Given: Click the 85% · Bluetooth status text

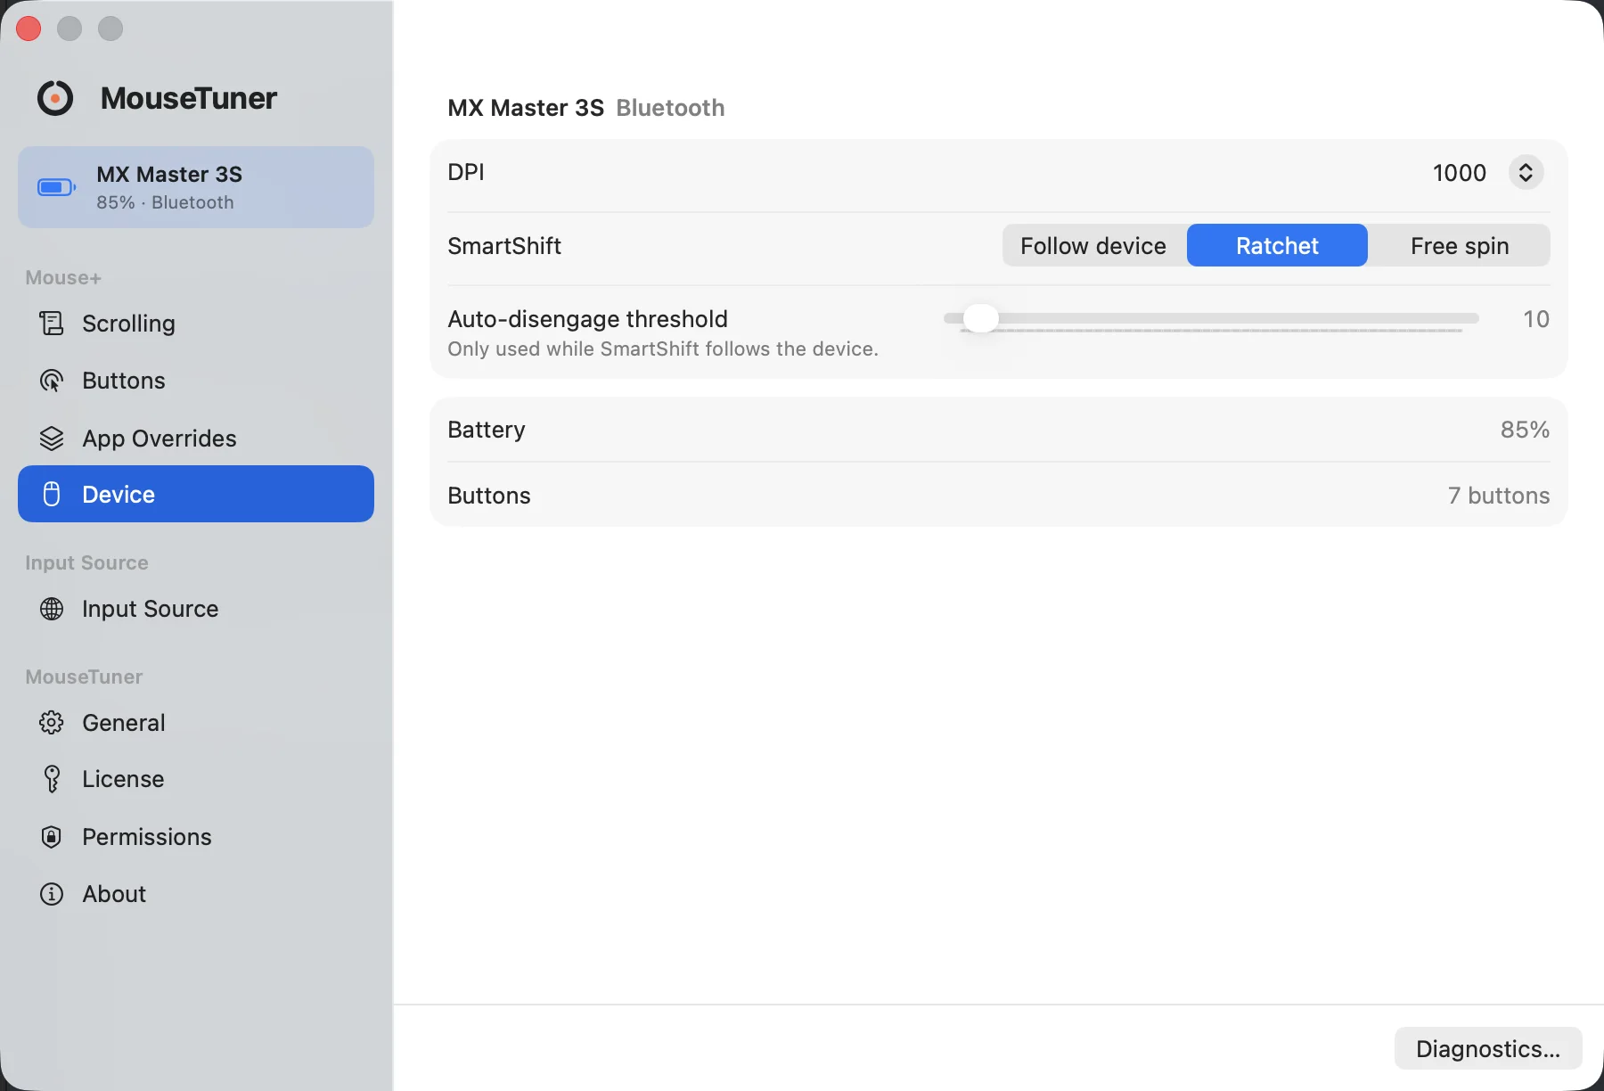Looking at the screenshot, I should coord(165,202).
